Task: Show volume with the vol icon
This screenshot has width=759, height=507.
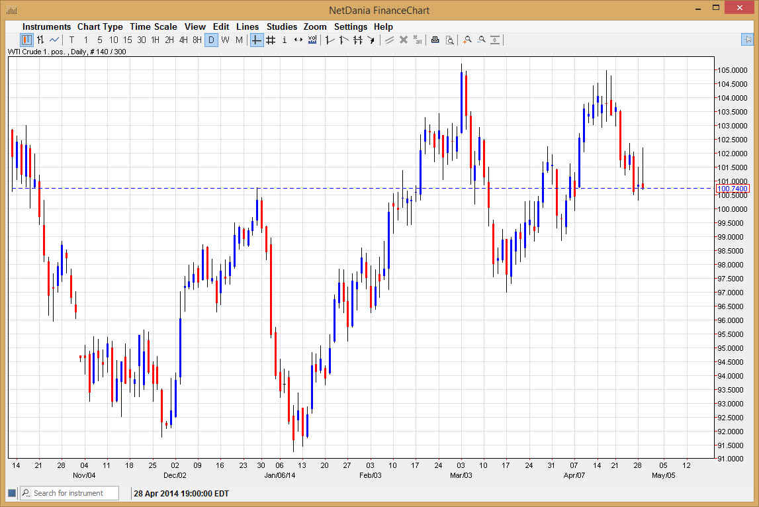Action: coord(312,40)
